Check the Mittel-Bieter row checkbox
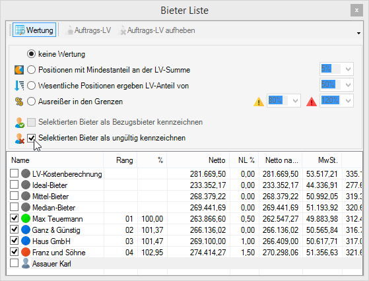Viewport: 369px width, 281px height. pos(14,196)
